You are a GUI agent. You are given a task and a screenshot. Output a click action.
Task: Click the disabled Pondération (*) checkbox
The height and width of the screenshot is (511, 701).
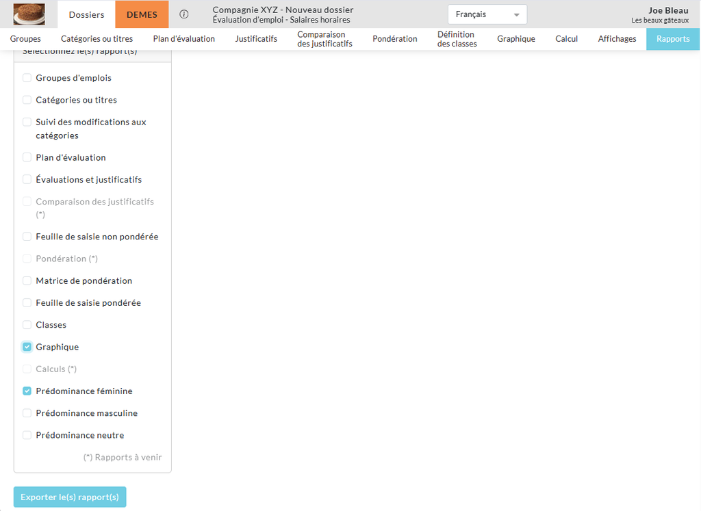click(27, 259)
